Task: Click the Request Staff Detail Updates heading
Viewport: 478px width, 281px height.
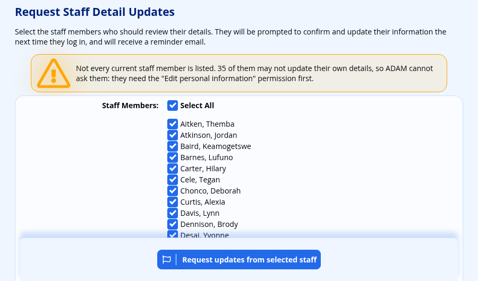Action: click(x=95, y=12)
